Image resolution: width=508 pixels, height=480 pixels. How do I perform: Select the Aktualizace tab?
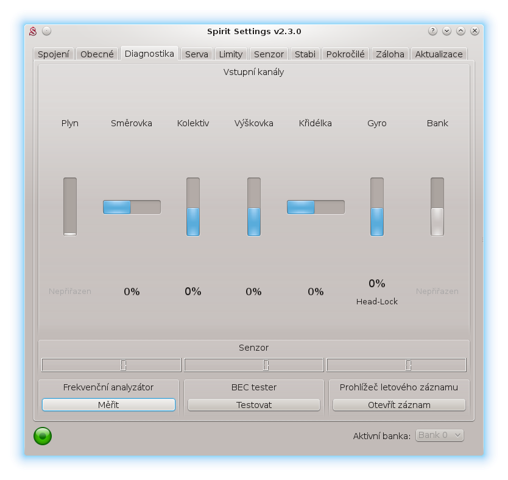(439, 54)
